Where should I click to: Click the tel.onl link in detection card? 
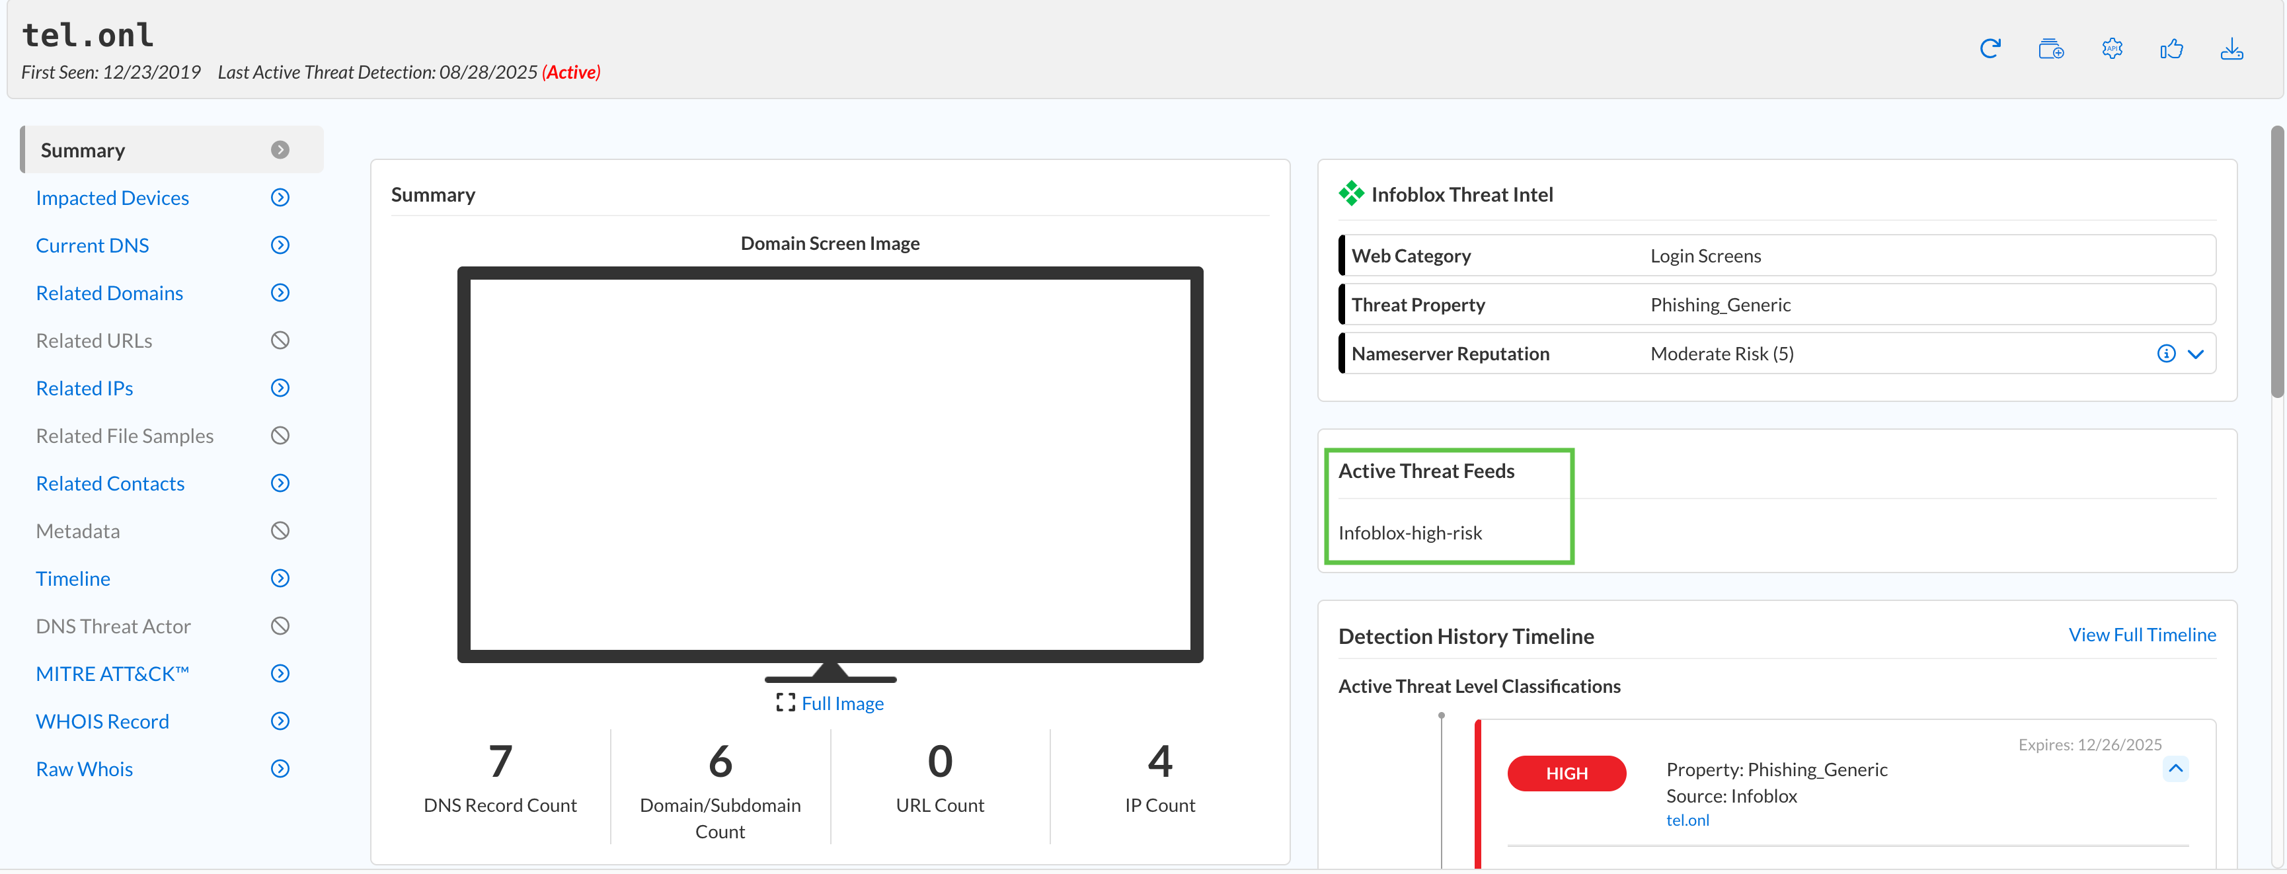coord(1687,820)
